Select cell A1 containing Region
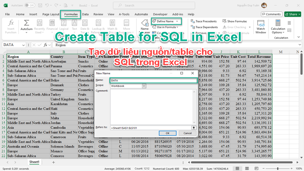This screenshot has height=171, width=304. [28, 57]
